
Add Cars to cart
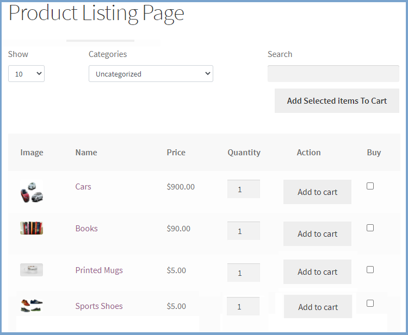[x=317, y=192]
